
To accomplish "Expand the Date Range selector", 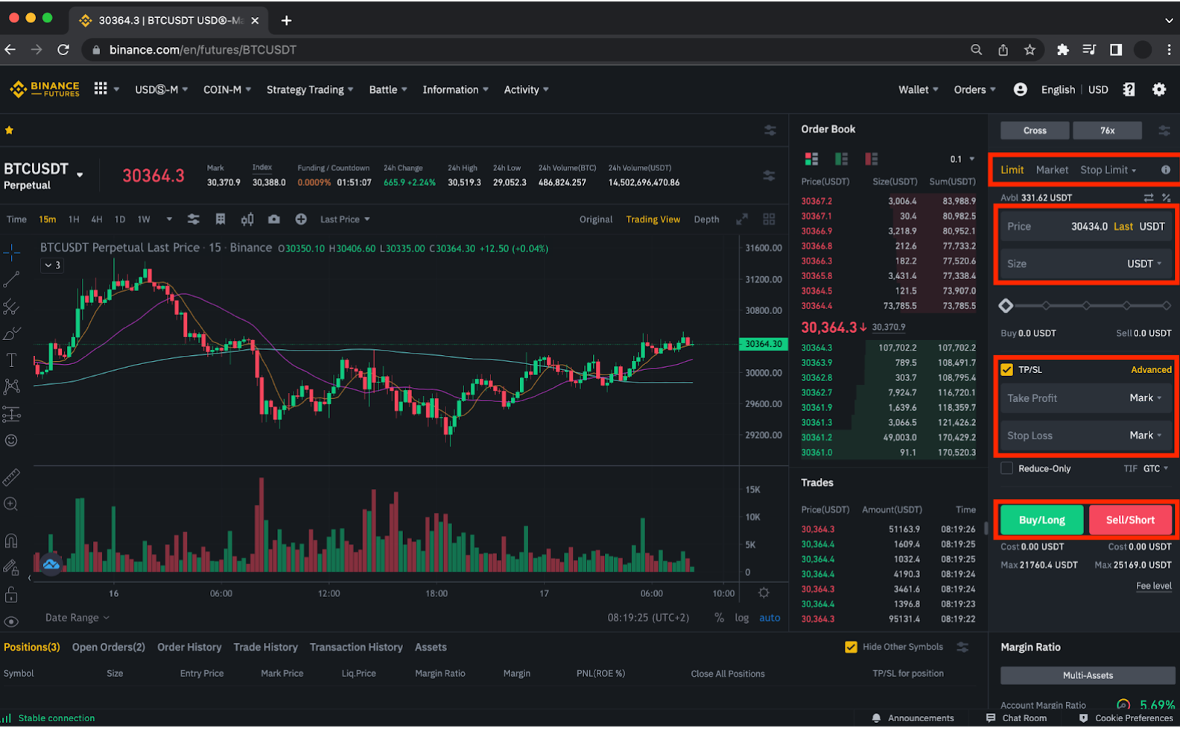I will [x=77, y=618].
